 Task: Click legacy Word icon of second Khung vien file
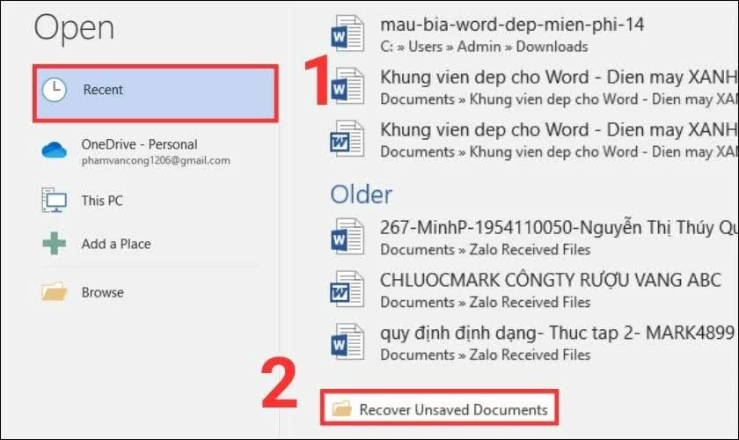(x=348, y=139)
